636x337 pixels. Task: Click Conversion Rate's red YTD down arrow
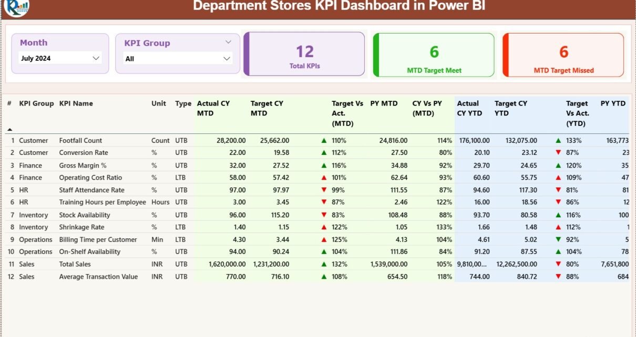click(x=558, y=153)
